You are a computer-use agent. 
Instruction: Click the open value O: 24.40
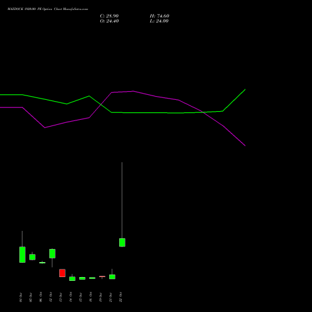(x=109, y=21)
